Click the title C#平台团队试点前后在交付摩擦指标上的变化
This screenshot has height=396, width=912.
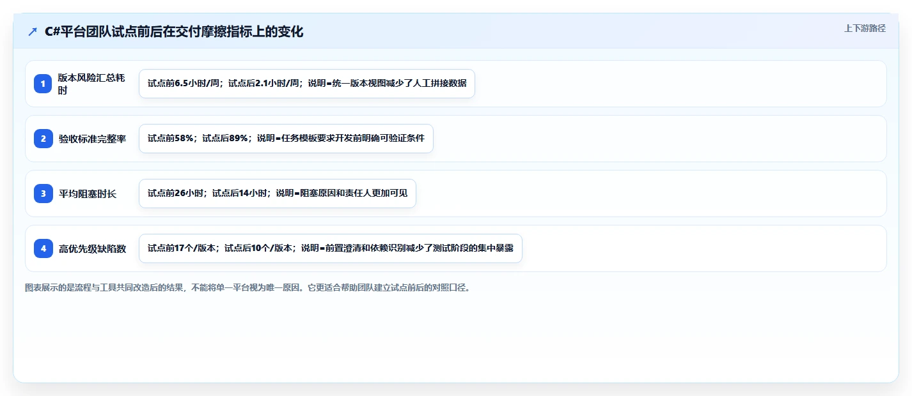[174, 31]
